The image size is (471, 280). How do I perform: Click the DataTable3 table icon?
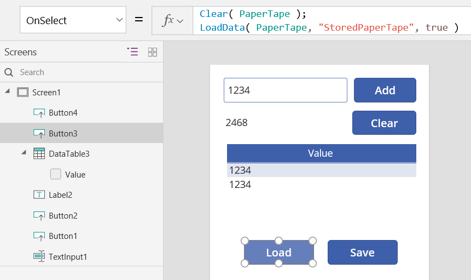coord(39,154)
